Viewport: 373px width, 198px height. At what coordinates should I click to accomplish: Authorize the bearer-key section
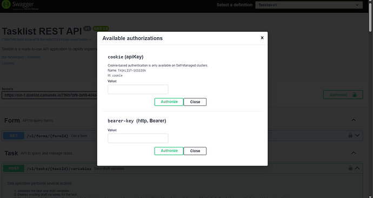169,151
